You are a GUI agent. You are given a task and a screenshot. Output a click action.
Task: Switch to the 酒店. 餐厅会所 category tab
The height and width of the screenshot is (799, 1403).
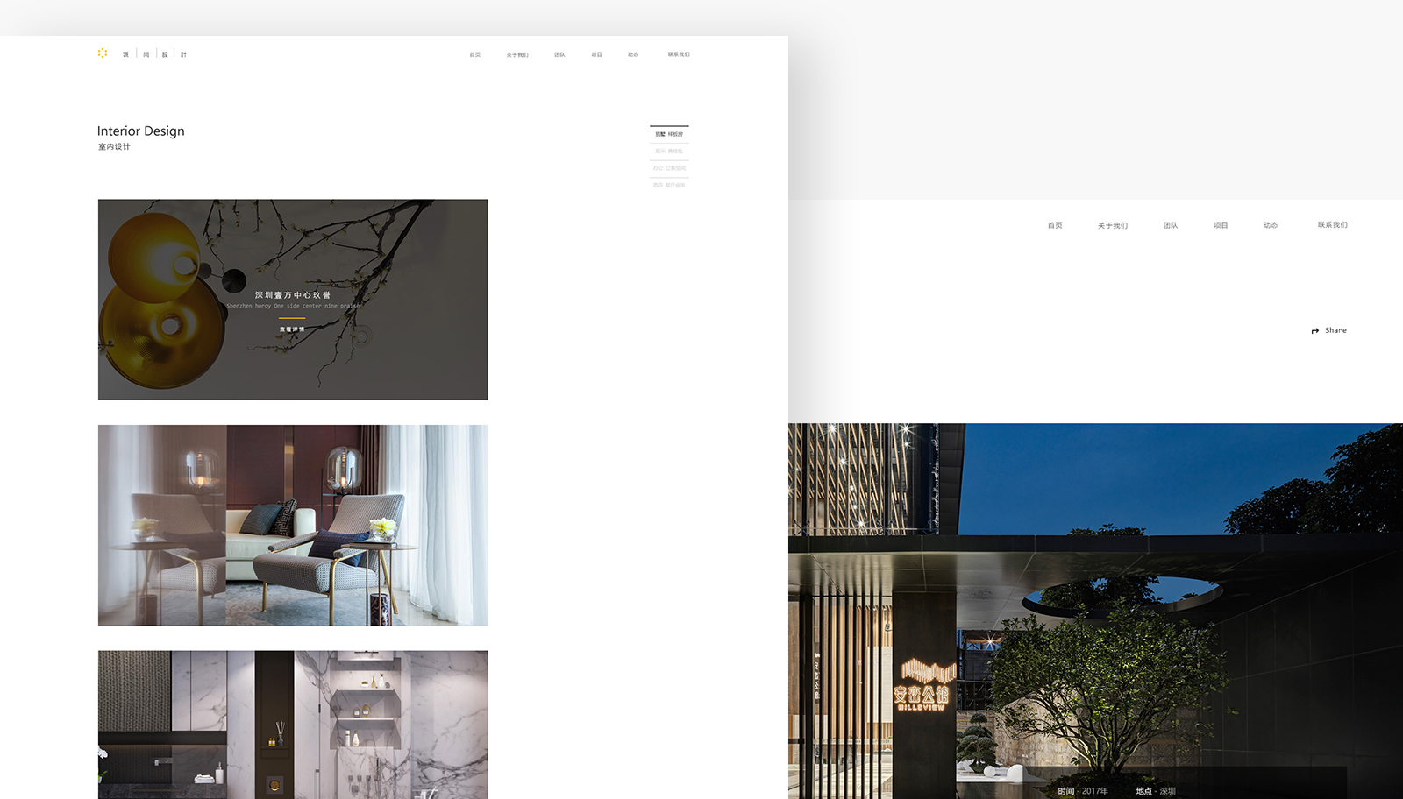pyautogui.click(x=669, y=185)
